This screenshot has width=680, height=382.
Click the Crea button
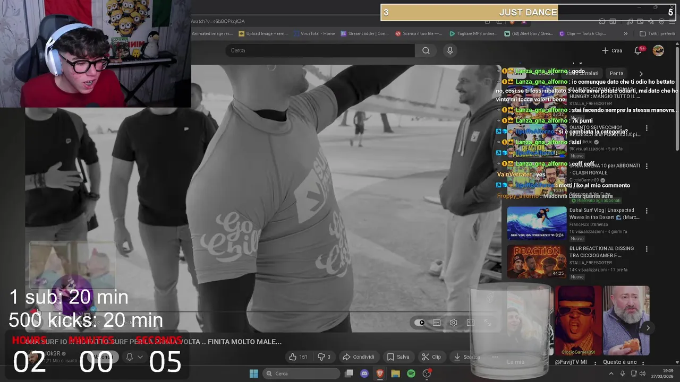click(612, 50)
